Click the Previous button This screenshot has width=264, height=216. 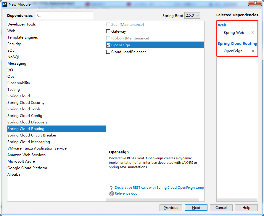coord(171,208)
